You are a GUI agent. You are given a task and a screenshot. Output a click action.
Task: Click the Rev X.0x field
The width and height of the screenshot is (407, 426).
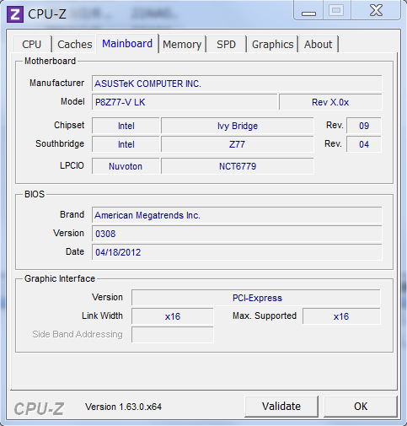pos(330,102)
